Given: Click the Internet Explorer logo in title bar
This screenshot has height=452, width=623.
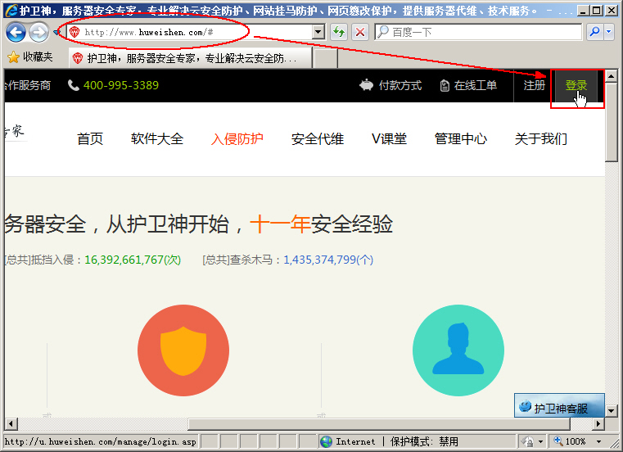Looking at the screenshot, I should 11,10.
